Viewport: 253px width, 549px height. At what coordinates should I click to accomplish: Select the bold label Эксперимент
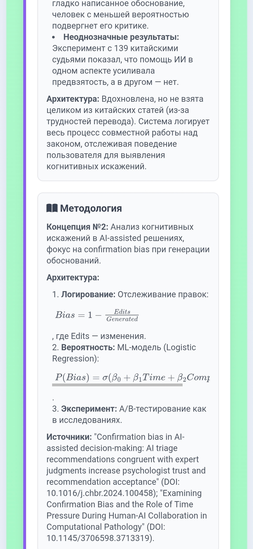(89, 409)
